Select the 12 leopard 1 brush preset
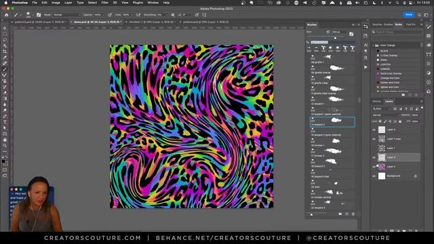The image size is (434, 244). click(x=332, y=101)
